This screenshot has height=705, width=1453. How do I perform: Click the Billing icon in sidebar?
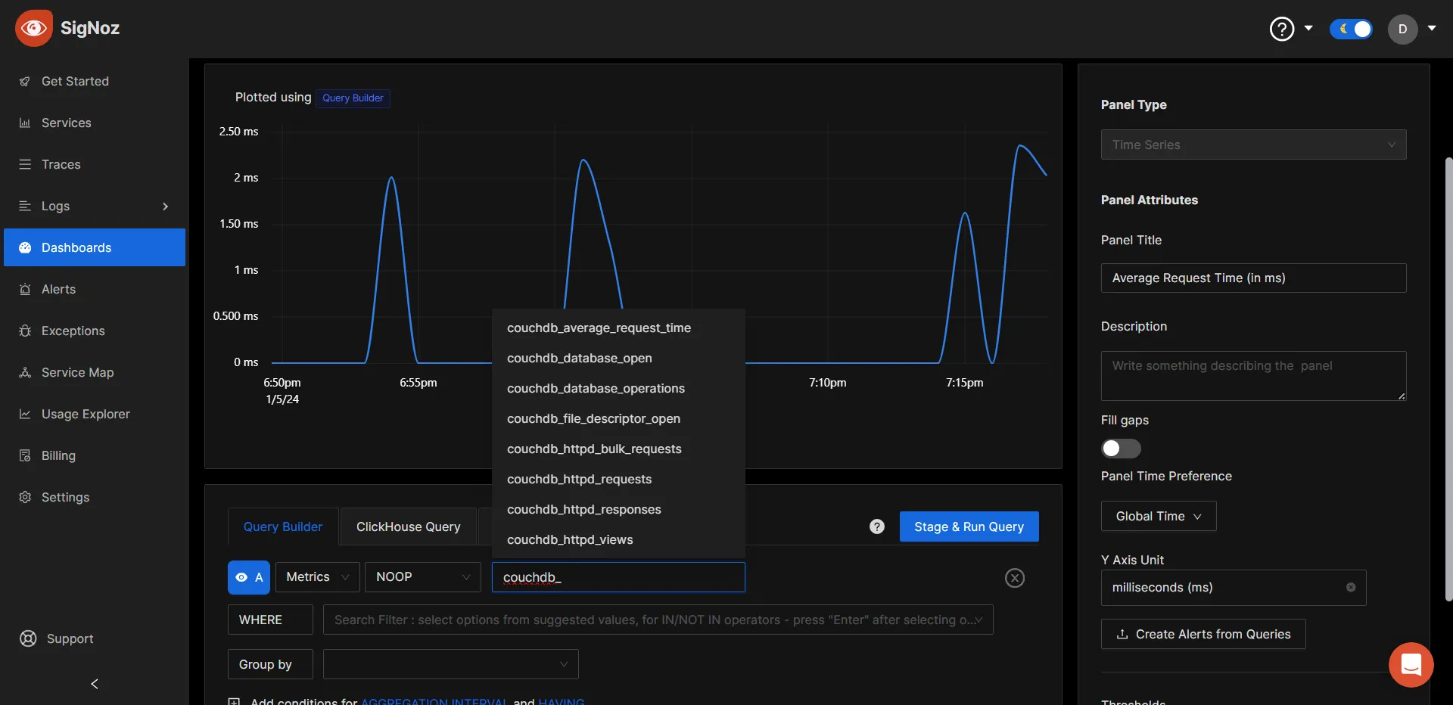coord(25,455)
